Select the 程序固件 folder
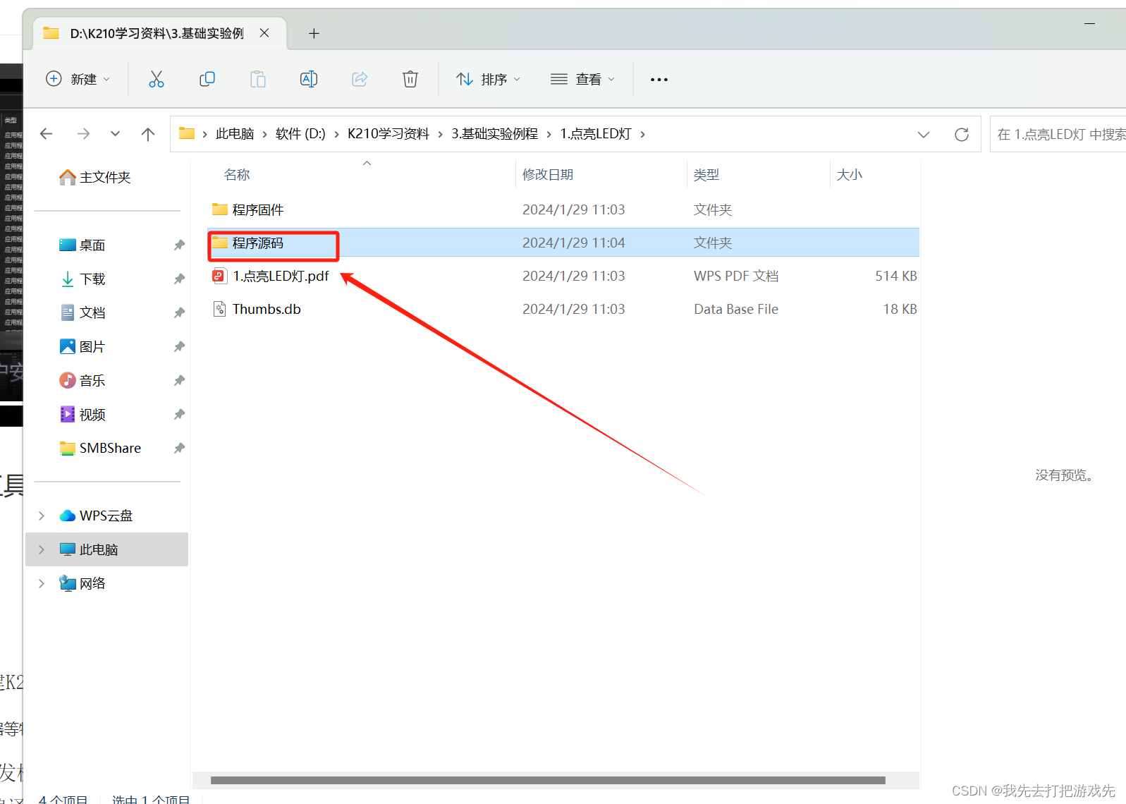Image resolution: width=1126 pixels, height=804 pixels. 563,209
